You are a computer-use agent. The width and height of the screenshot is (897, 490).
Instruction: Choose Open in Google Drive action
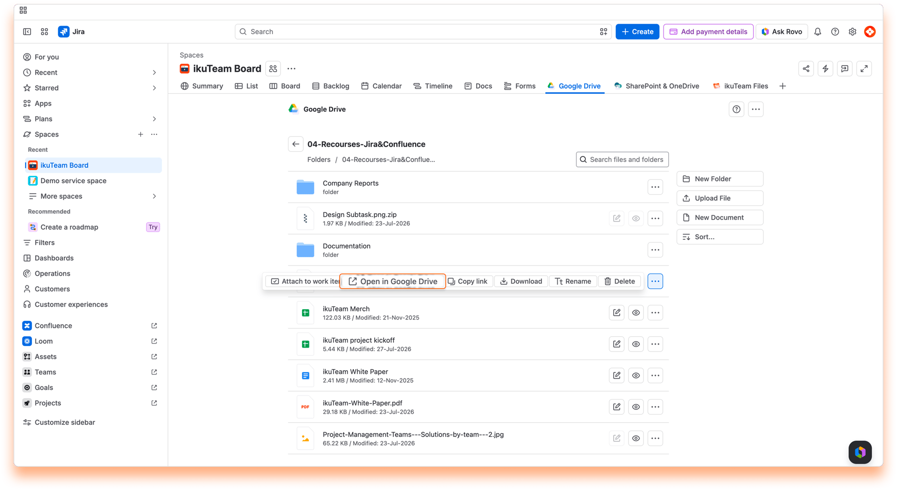pyautogui.click(x=392, y=281)
